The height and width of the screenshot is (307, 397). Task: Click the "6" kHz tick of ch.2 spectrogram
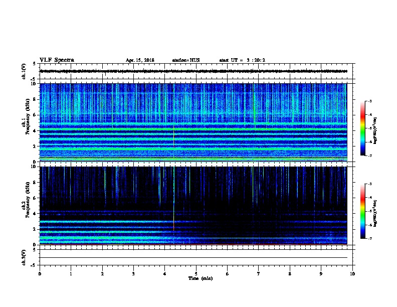coord(35,198)
